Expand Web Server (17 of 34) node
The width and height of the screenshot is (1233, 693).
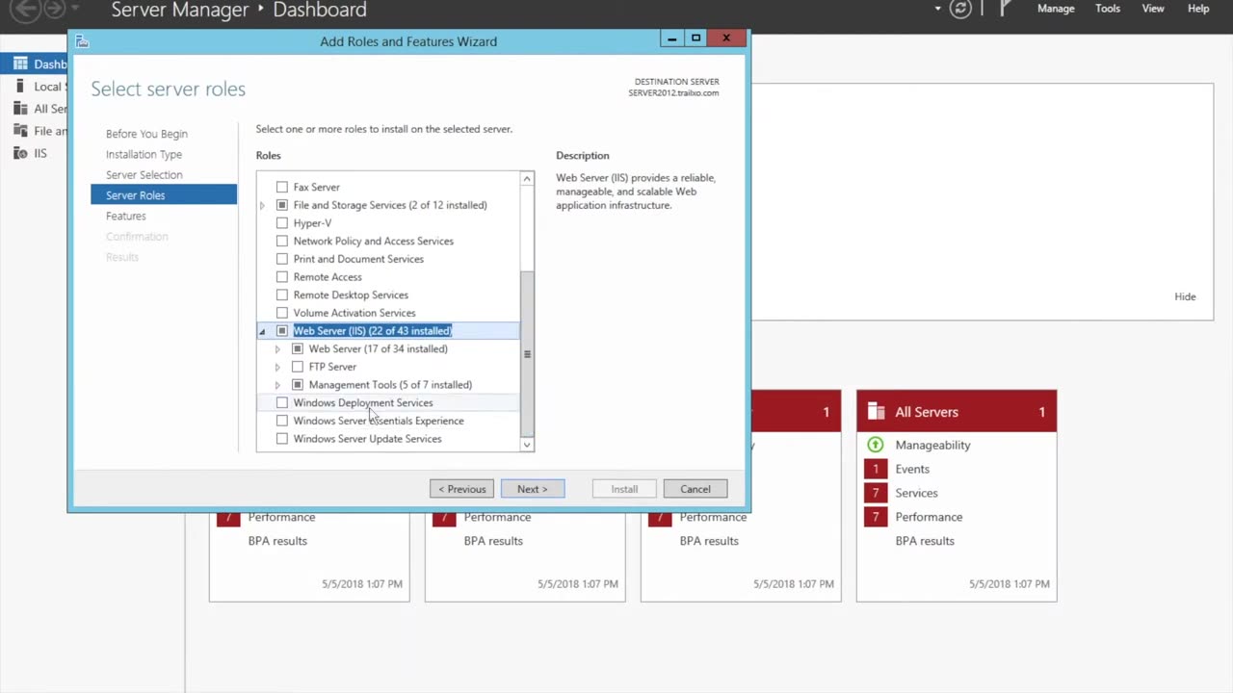277,348
